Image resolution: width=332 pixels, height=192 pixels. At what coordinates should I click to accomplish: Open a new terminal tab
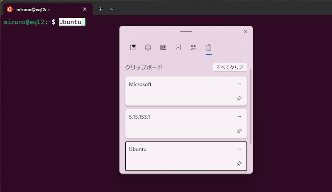point(100,9)
